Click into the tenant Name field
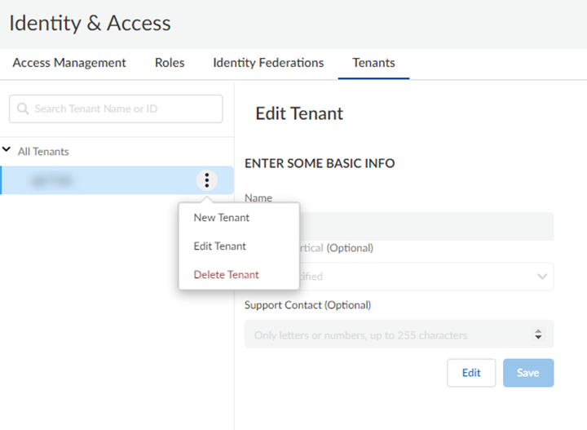Viewport: 587px width, 430px height. (424, 226)
